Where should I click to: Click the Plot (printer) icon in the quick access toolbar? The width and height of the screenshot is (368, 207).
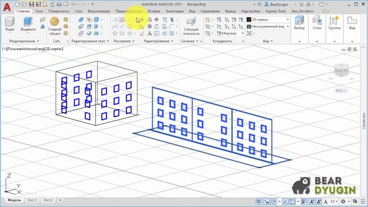[x=59, y=4]
